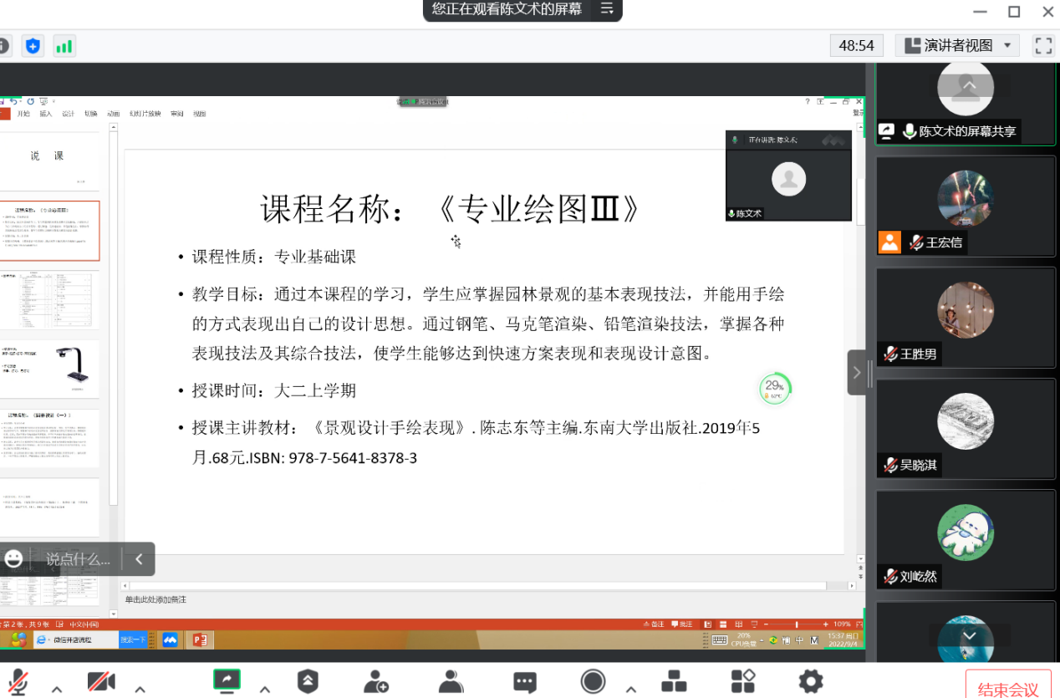1060x698 pixels.
Task: Click the network signal strength icon
Action: click(64, 46)
